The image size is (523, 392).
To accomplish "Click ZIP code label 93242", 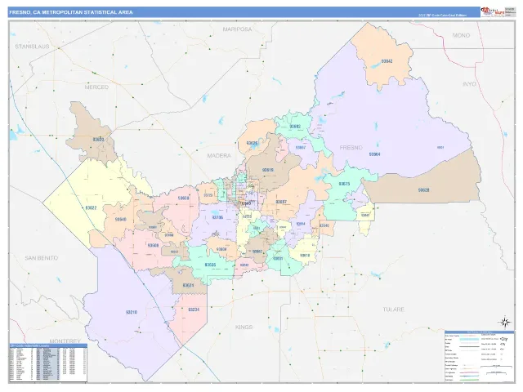I will pyautogui.click(x=244, y=265).
